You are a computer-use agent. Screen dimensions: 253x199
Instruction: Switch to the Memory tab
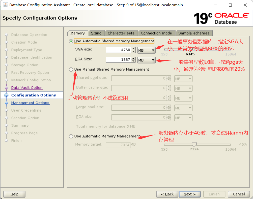point(78,33)
